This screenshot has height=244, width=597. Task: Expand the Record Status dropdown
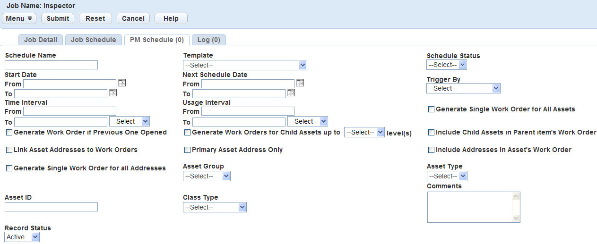(x=22, y=237)
